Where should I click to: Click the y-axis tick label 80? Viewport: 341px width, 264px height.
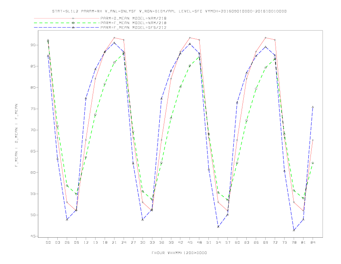[33, 88]
